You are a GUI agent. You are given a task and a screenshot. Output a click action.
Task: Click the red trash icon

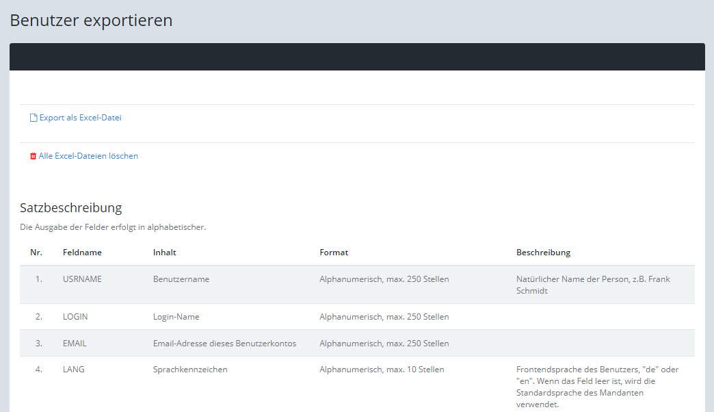[33, 156]
